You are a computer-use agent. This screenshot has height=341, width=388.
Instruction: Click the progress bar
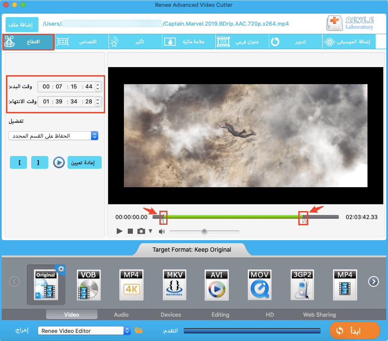tap(252, 331)
